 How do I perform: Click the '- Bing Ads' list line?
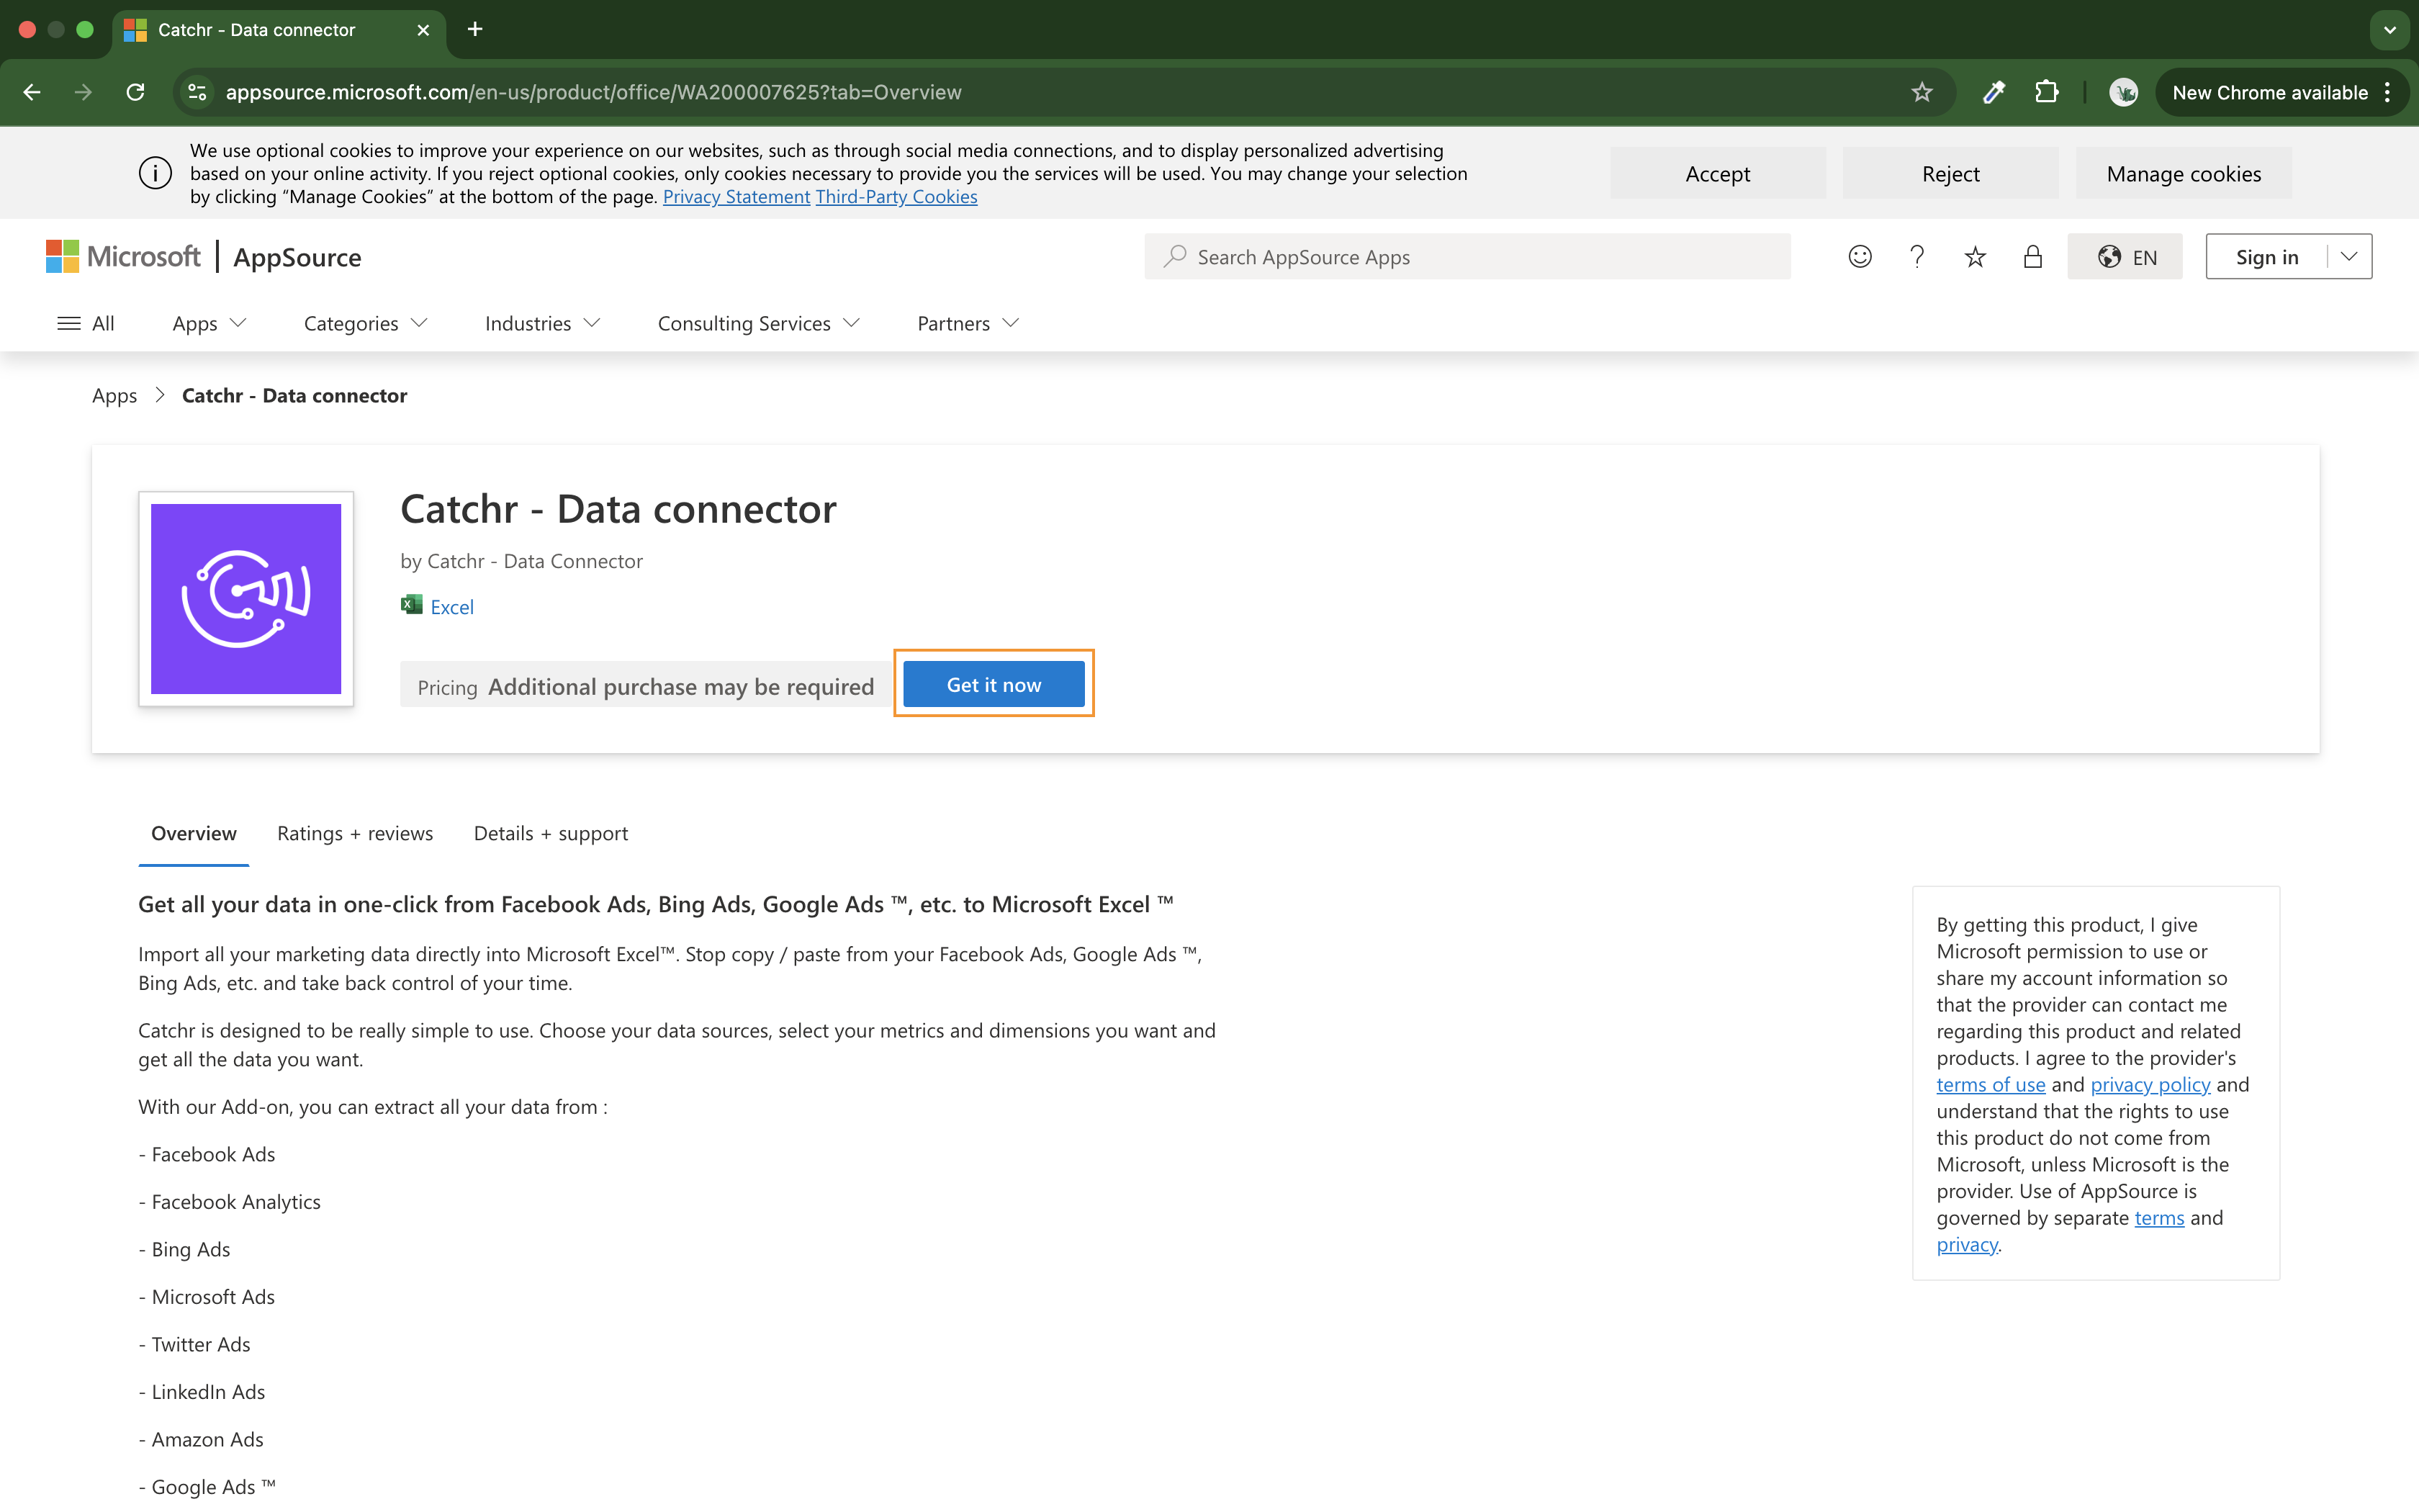click(x=185, y=1249)
